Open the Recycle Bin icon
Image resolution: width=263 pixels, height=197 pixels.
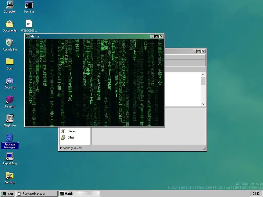tap(10, 45)
